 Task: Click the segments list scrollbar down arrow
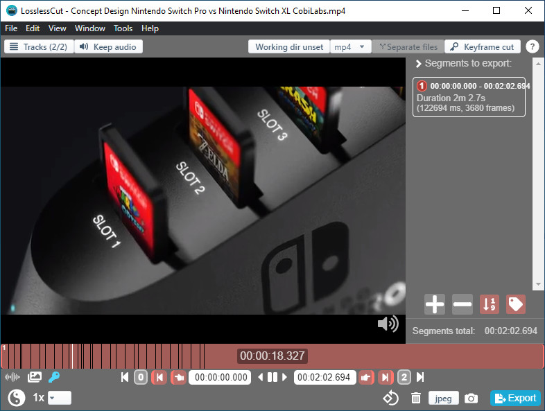[x=538, y=284]
